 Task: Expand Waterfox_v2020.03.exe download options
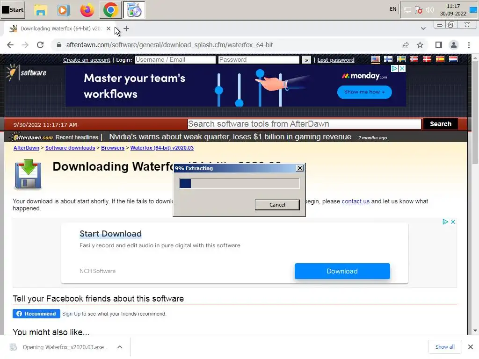tap(120, 347)
